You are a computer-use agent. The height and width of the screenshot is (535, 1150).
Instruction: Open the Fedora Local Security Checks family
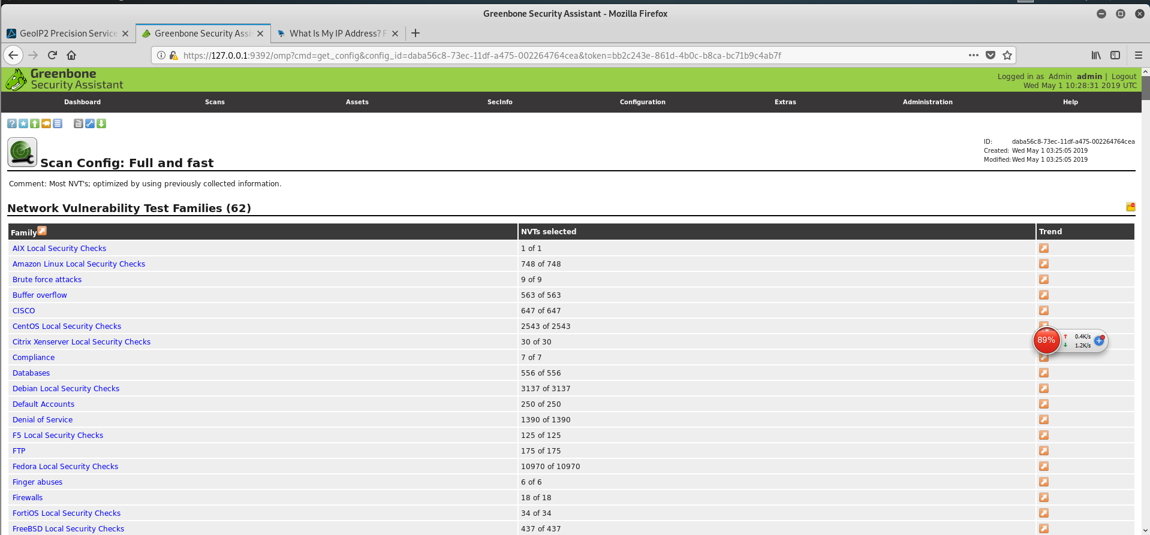65,466
